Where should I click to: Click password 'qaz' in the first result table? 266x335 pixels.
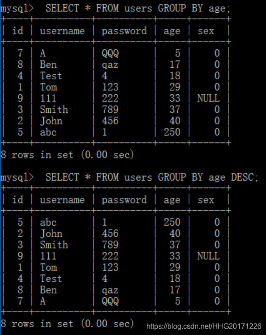click(x=110, y=65)
